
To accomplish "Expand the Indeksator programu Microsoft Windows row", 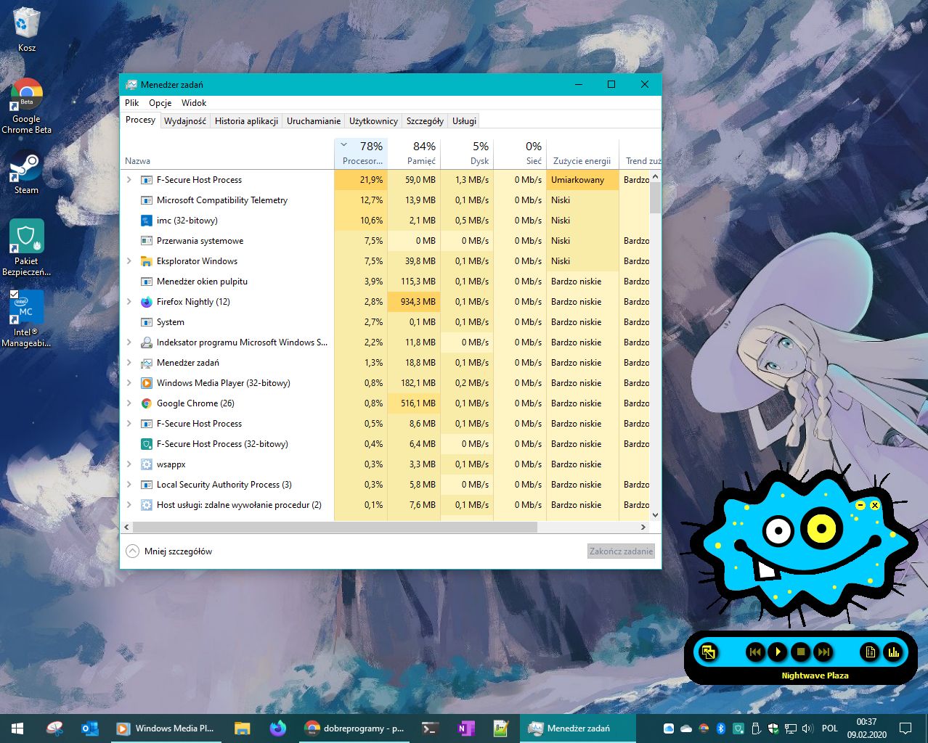I will point(129,342).
